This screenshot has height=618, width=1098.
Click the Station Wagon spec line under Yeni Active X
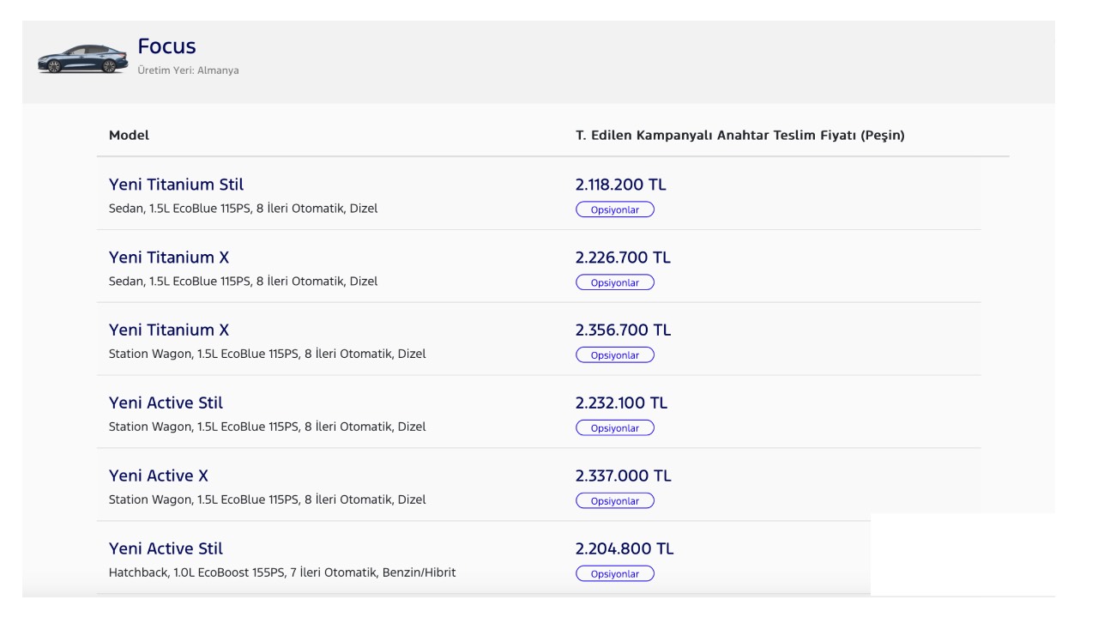[x=267, y=500]
